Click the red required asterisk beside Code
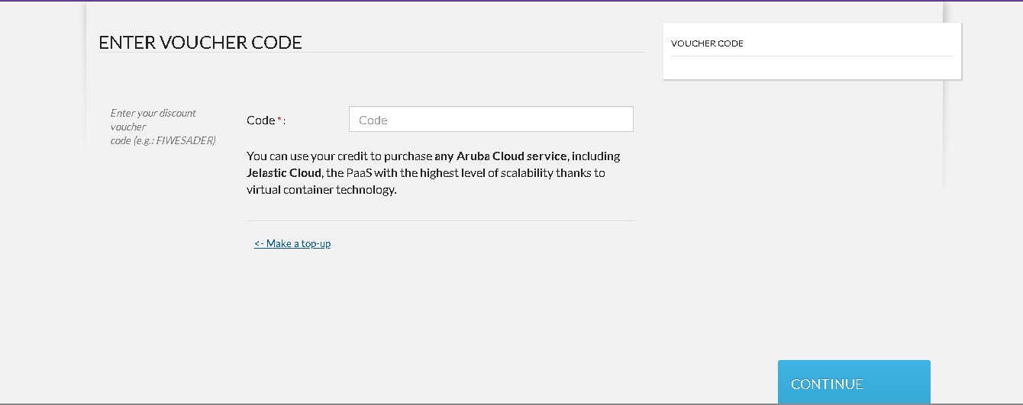This screenshot has width=1023, height=405. point(279,119)
